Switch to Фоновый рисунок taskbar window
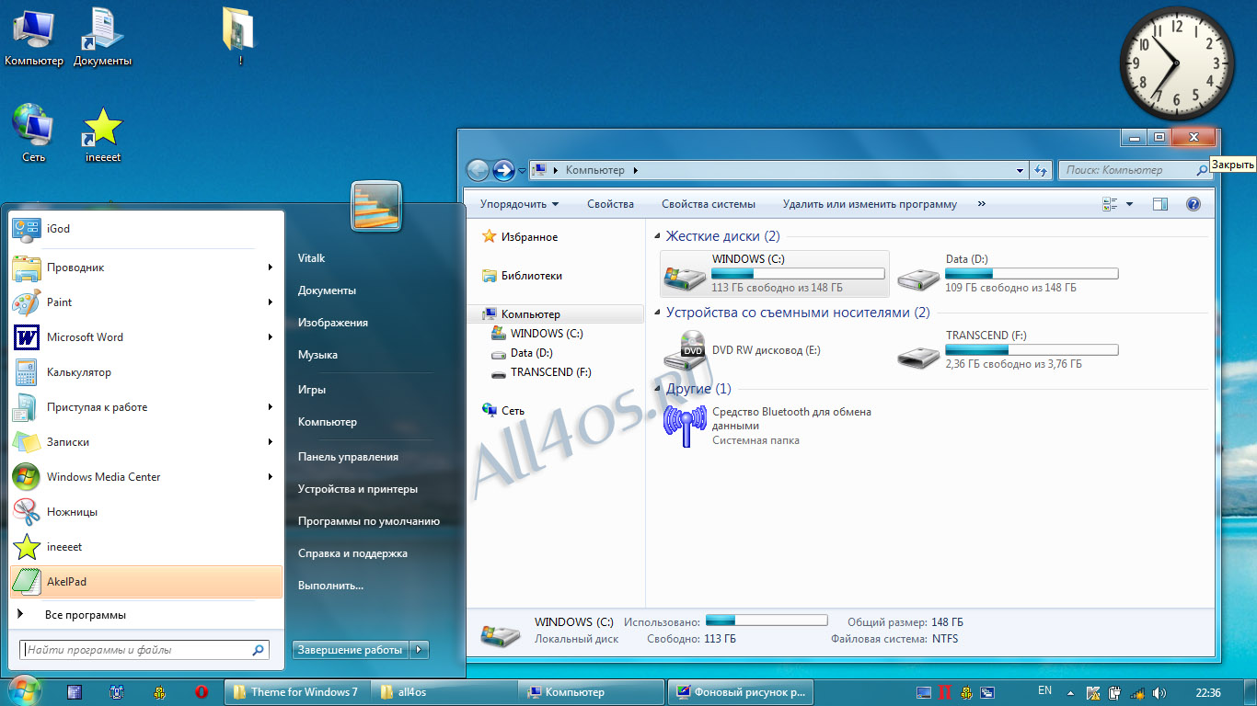 [741, 692]
